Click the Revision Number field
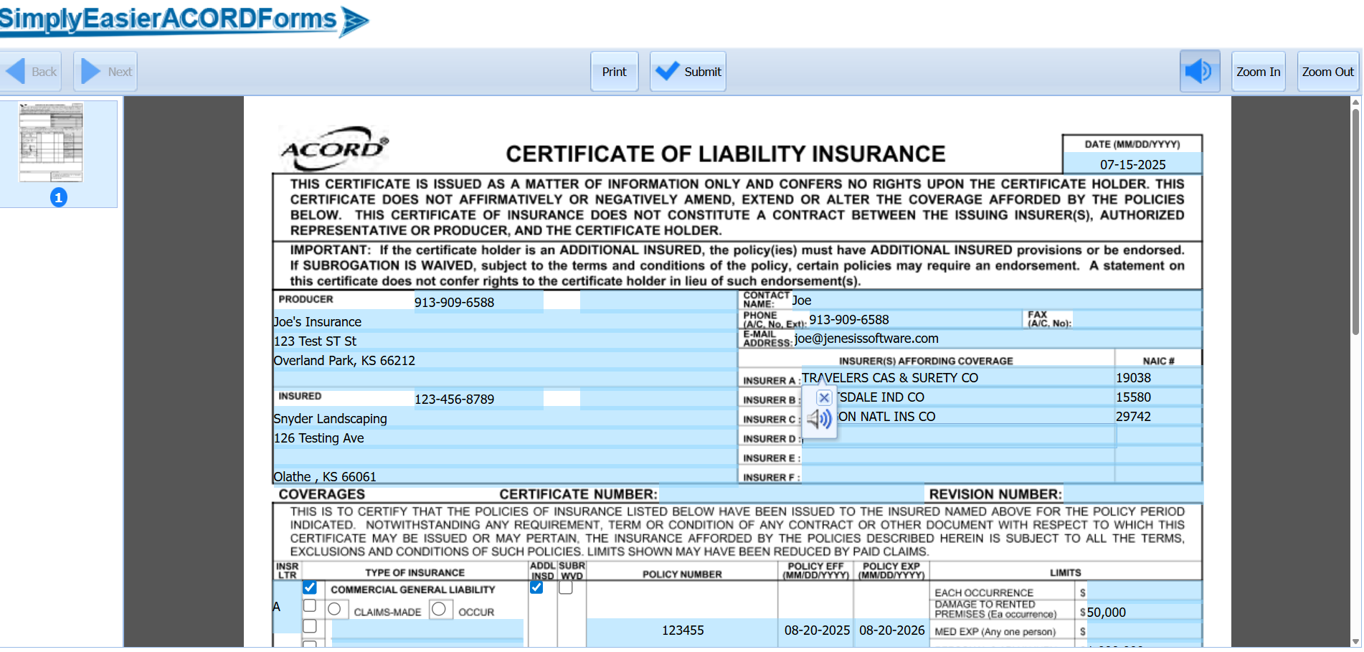Screen dimensions: 1364x652 (x=1132, y=493)
